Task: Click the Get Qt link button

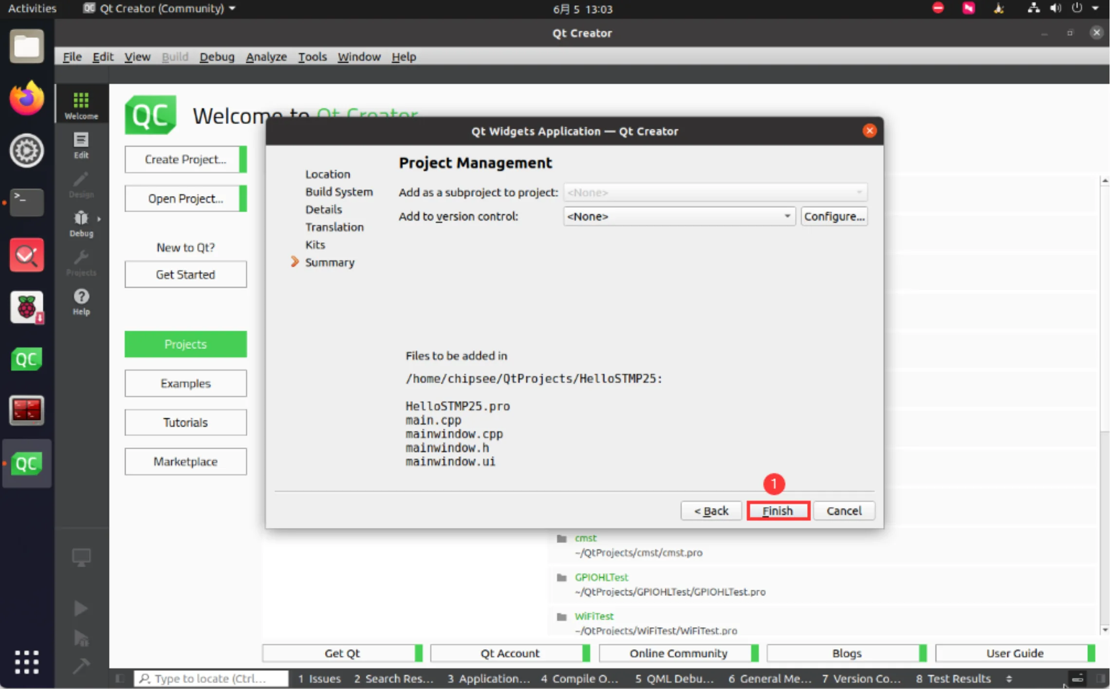Action: (342, 653)
